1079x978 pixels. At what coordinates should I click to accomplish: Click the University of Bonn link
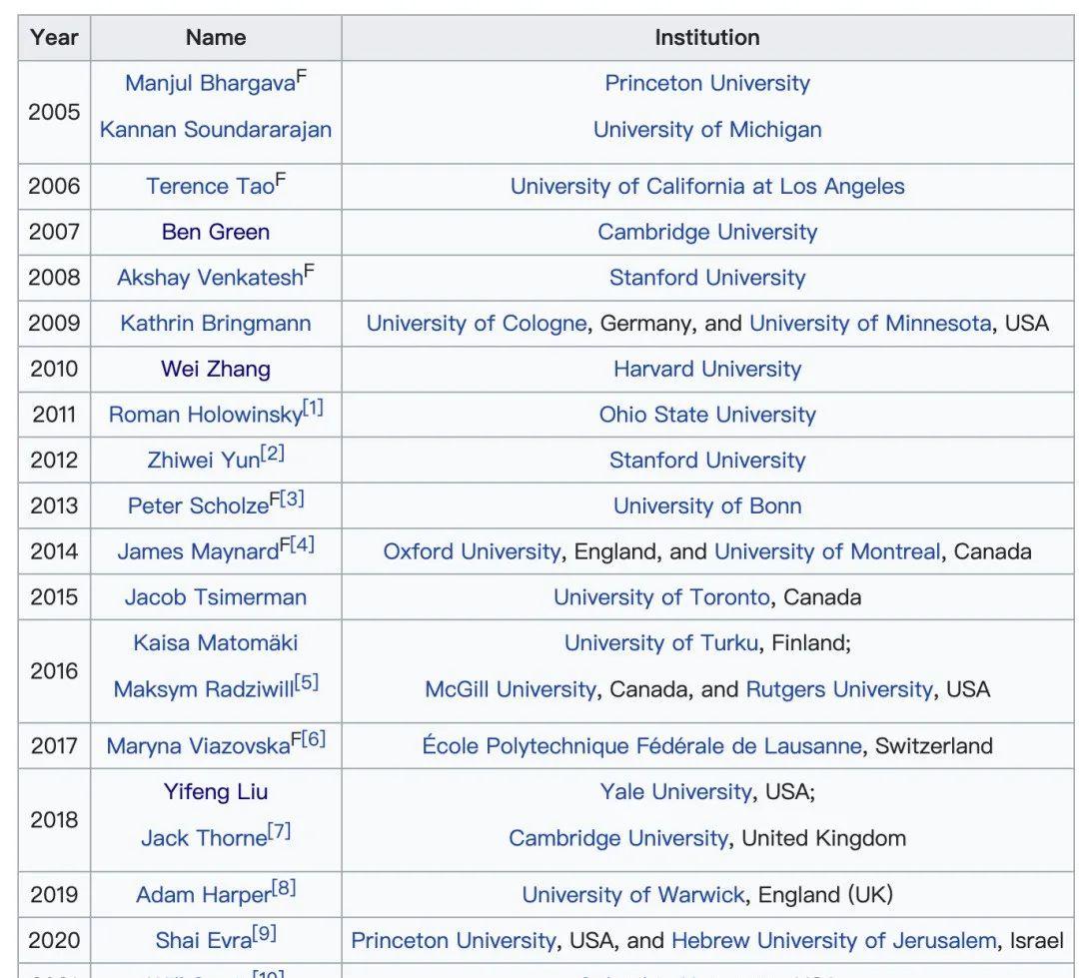click(707, 506)
